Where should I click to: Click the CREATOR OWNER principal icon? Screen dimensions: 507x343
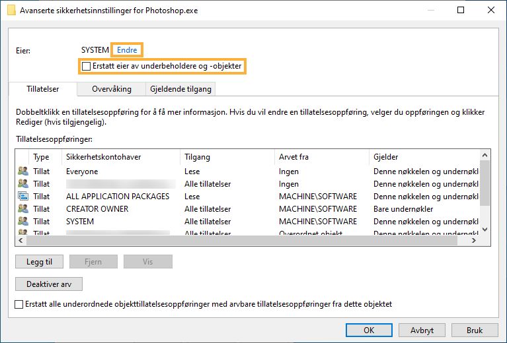point(23,209)
